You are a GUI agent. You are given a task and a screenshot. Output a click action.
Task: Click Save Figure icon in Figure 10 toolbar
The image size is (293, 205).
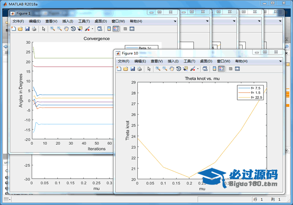coord(133,69)
